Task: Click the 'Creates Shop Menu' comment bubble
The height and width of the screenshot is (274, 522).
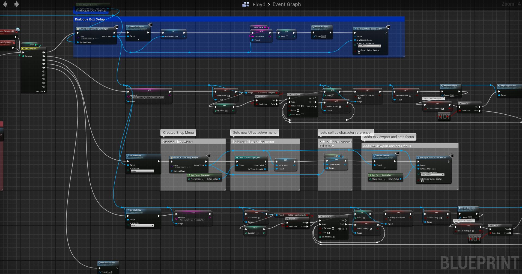Action: tap(178, 133)
